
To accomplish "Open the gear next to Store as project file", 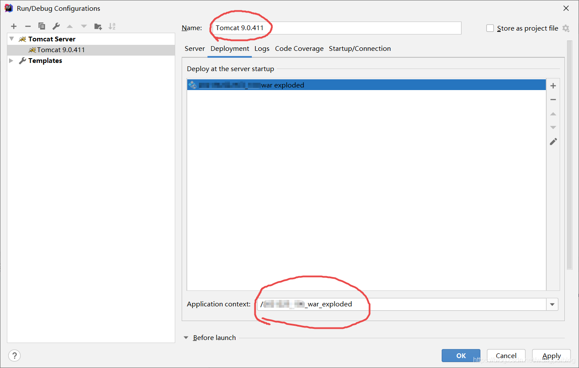I will tap(566, 28).
